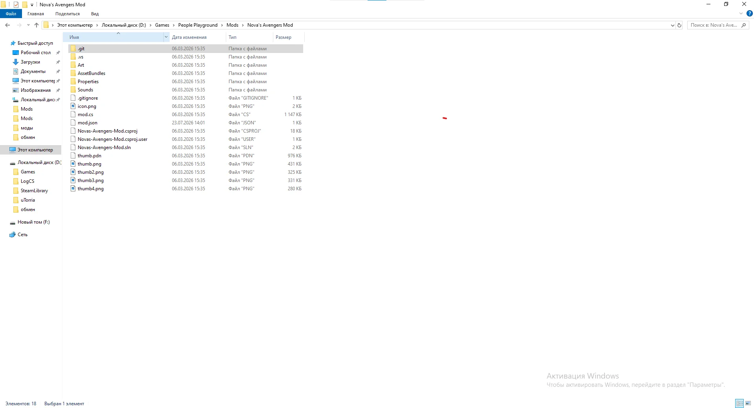The height and width of the screenshot is (408, 754).
Task: Open Explorer help
Action: click(749, 13)
